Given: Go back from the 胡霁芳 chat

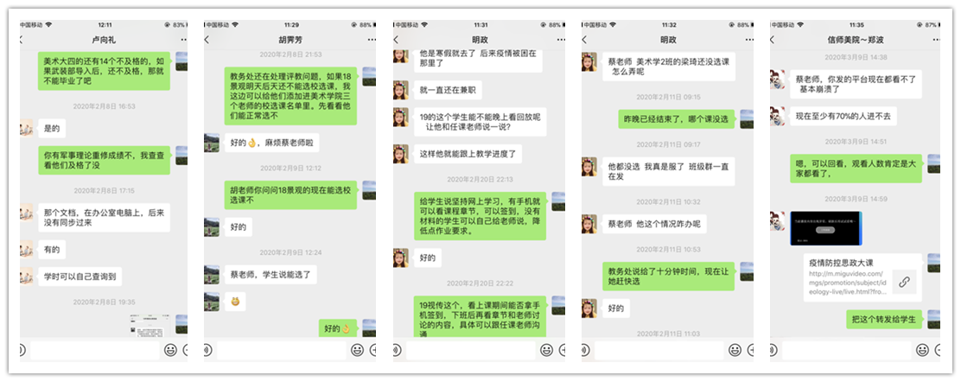Looking at the screenshot, I should [207, 40].
